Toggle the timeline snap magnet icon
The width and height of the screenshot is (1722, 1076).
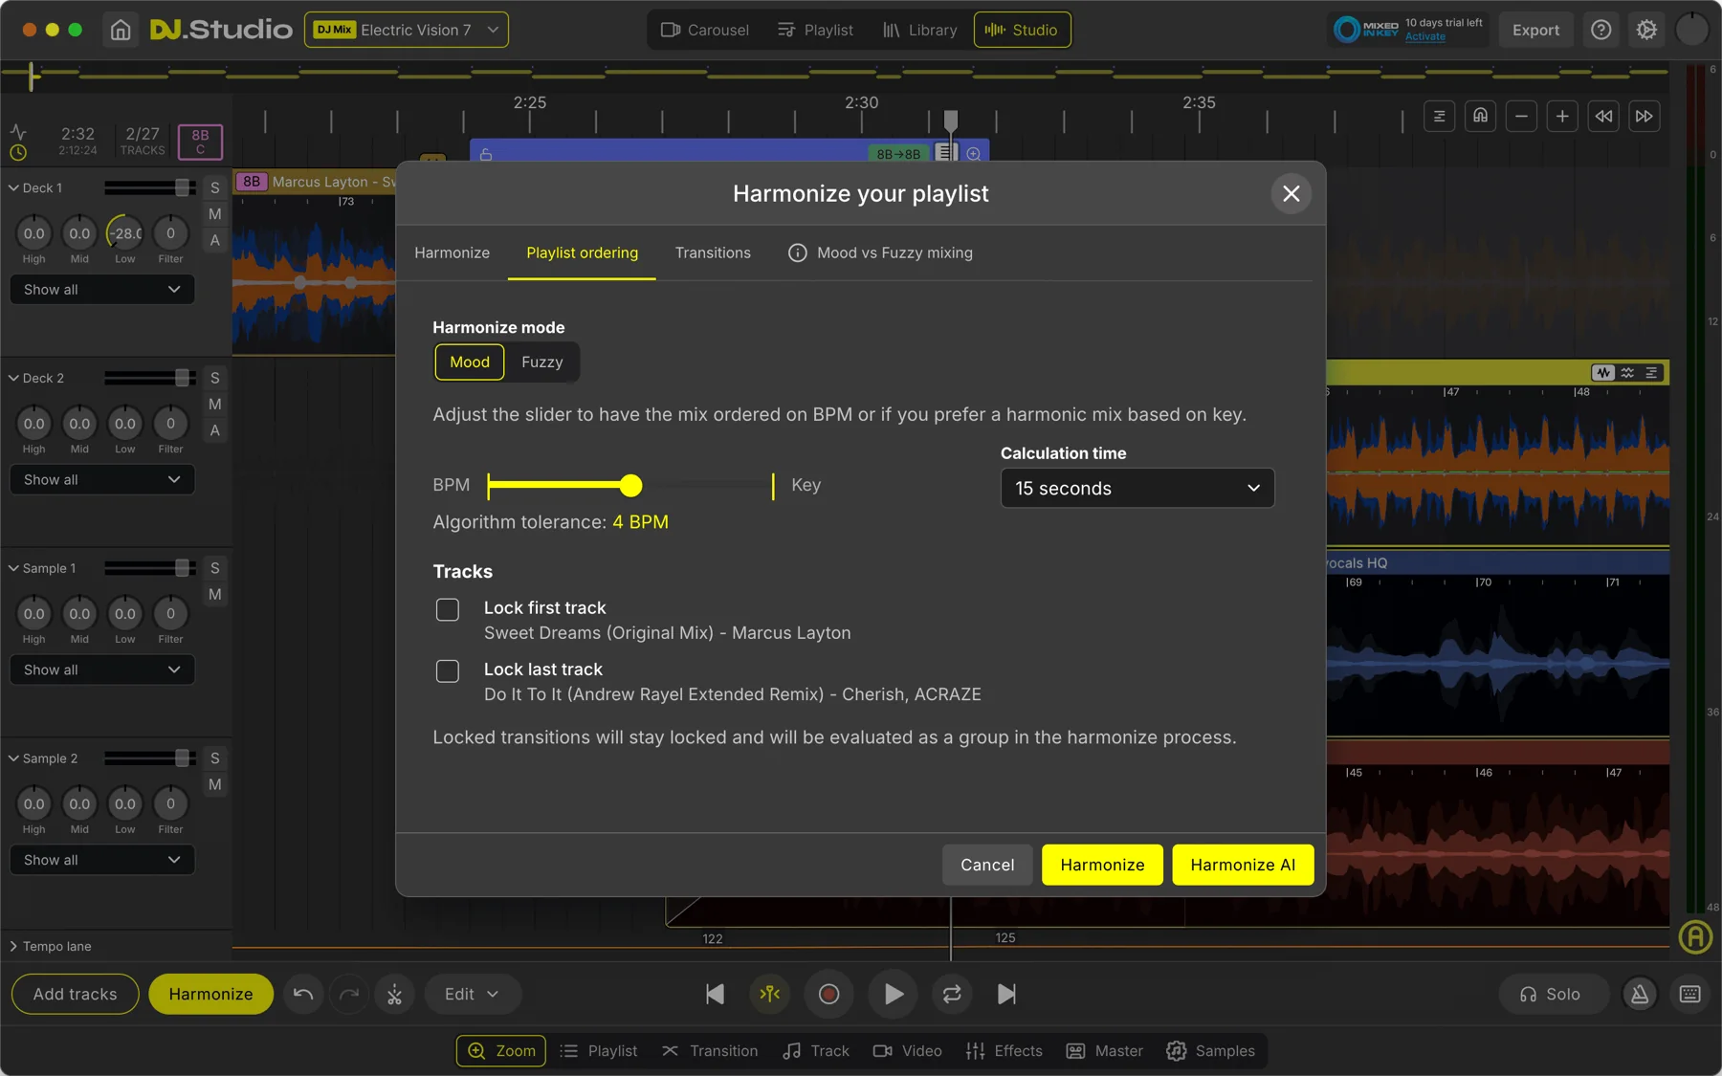pos(1480,116)
